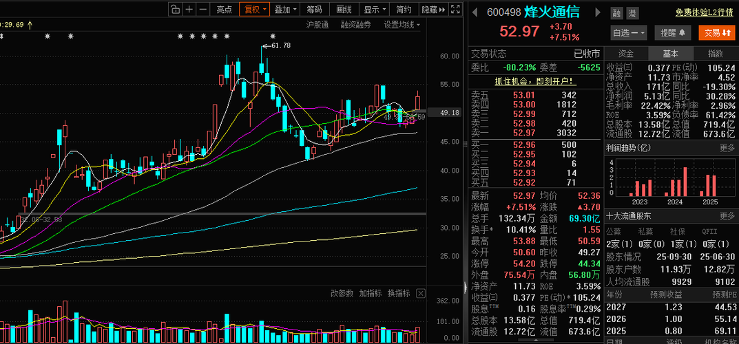Image resolution: width=739 pixels, height=344 pixels.
Task: Click the lock icon in chart toolbar
Action: (175, 9)
